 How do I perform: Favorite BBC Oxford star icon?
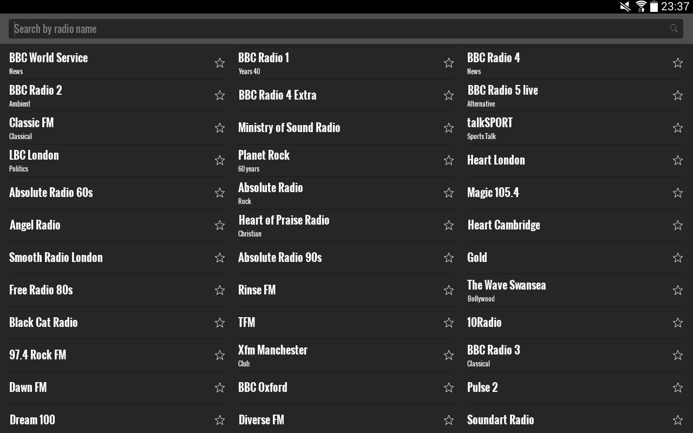(449, 388)
